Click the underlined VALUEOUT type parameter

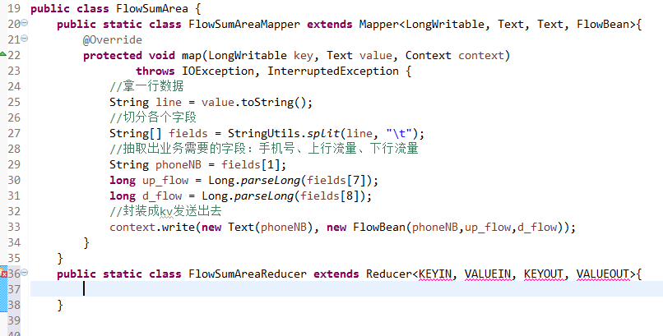603,274
